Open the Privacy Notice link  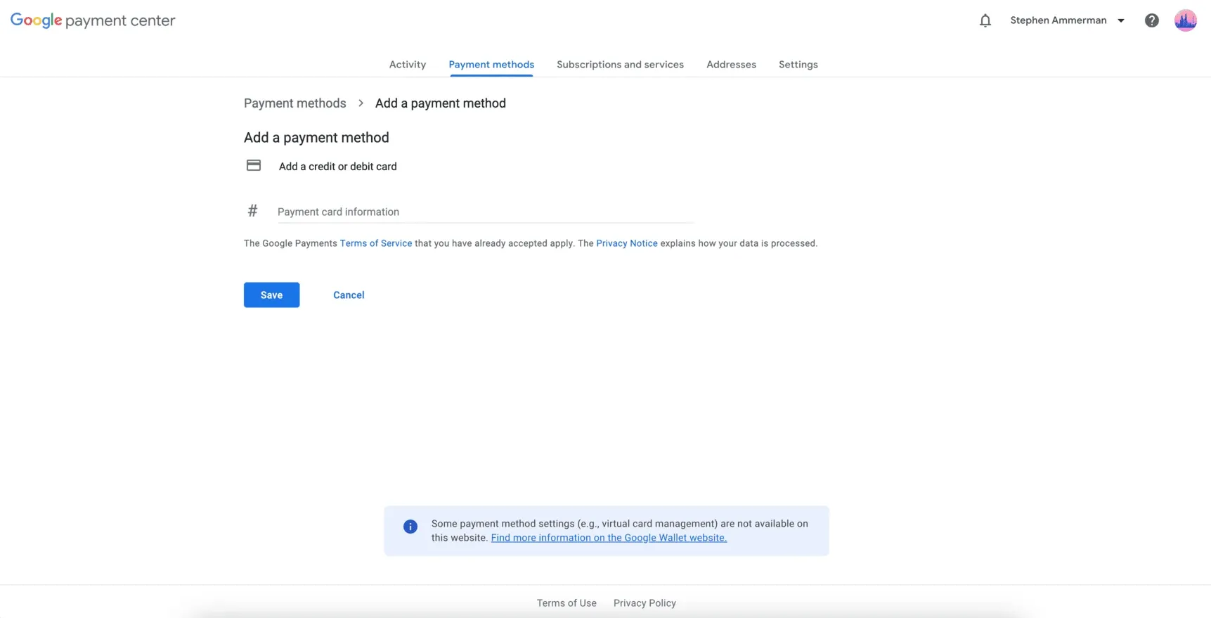[x=627, y=243]
